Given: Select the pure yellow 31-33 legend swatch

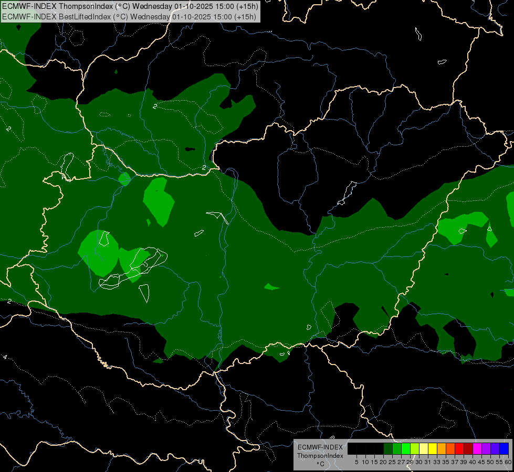Looking at the screenshot, I should pos(433,448).
